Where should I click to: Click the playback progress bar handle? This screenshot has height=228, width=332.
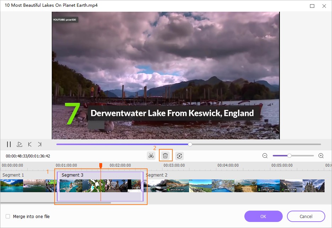click(x=190, y=144)
